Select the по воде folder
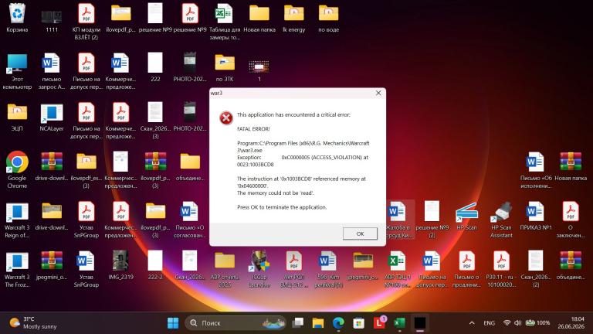Screen dimensions: 593x334 click(x=328, y=18)
